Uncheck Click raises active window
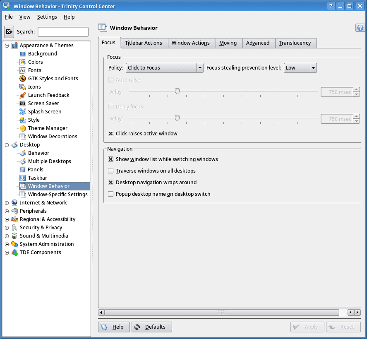 (111, 134)
